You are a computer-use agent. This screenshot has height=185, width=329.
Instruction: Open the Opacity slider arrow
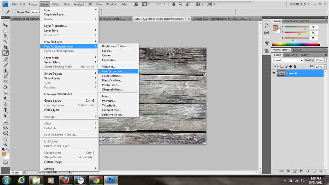324,60
